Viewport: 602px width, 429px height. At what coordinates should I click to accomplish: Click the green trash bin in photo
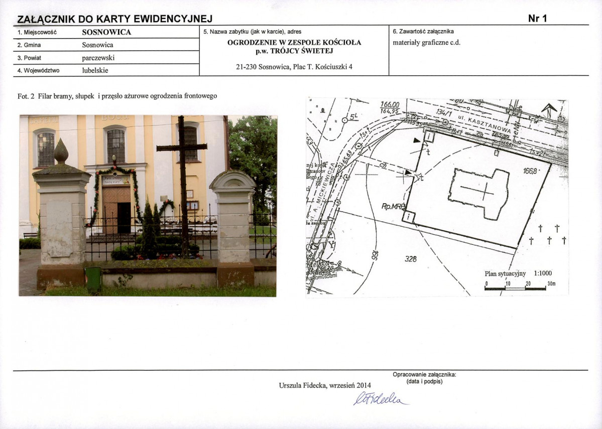point(93,278)
